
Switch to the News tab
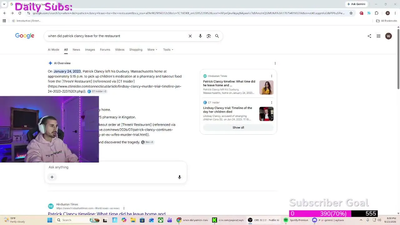click(x=76, y=50)
